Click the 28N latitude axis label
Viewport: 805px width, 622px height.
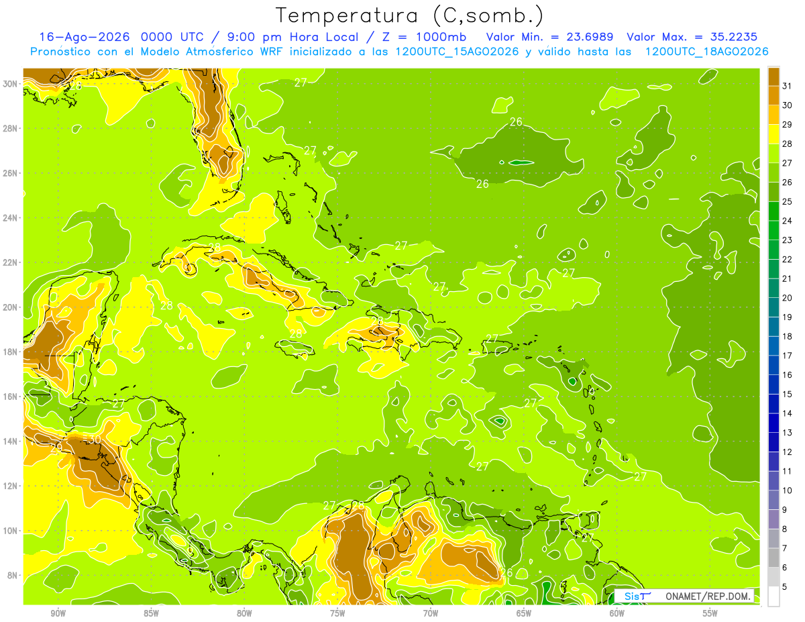point(10,128)
